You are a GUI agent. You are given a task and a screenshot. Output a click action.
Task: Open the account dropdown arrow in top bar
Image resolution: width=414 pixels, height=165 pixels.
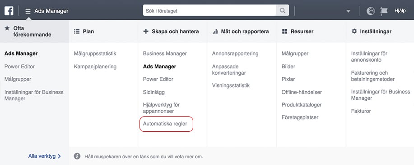point(348,11)
